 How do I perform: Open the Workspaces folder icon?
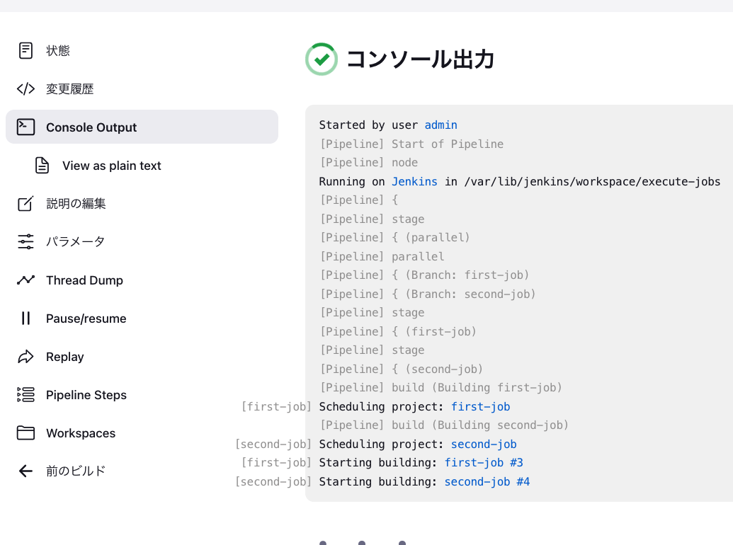(x=25, y=432)
